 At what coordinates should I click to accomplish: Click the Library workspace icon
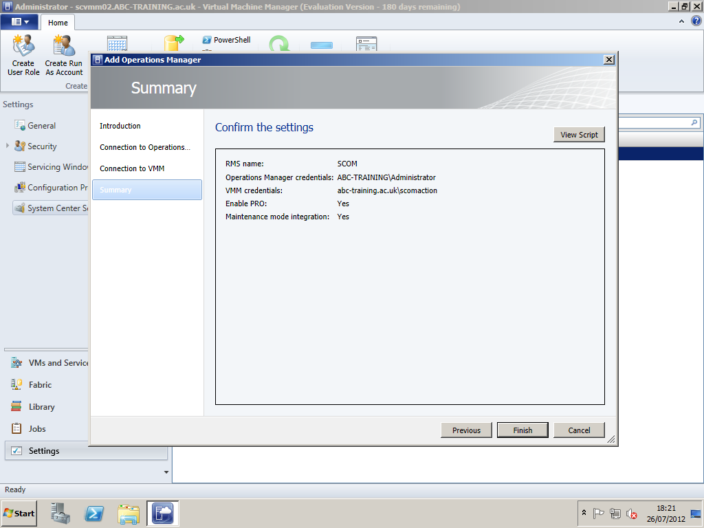point(16,407)
